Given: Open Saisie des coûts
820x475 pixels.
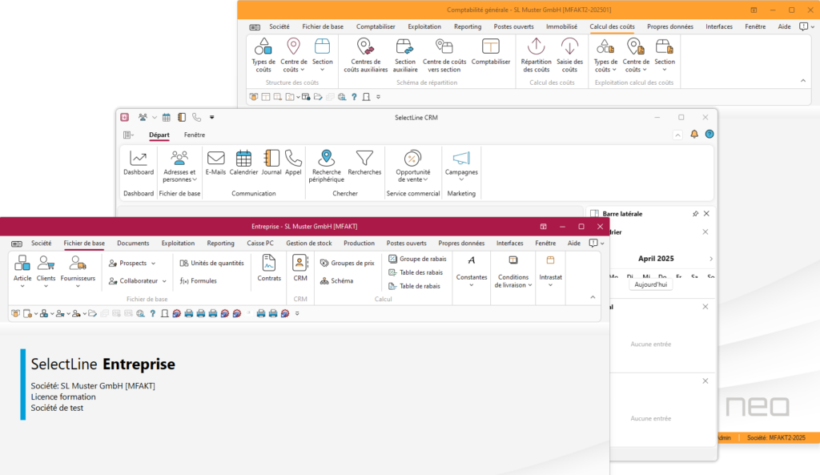Looking at the screenshot, I should [569, 55].
